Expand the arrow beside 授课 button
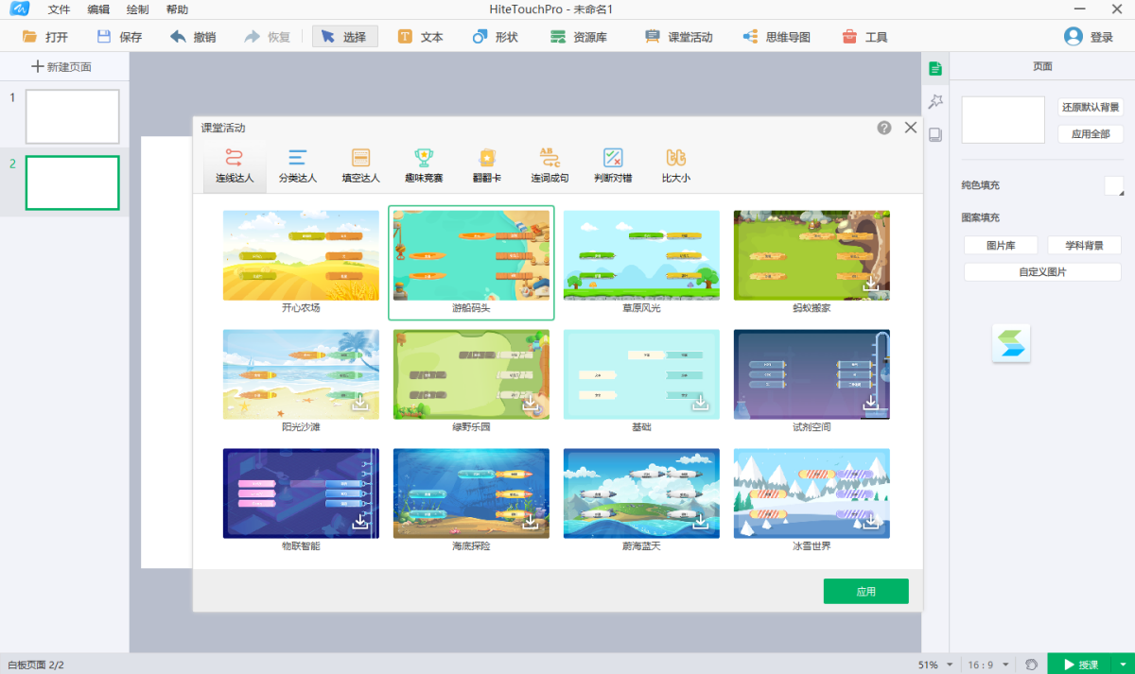This screenshot has width=1135, height=674. [1123, 665]
